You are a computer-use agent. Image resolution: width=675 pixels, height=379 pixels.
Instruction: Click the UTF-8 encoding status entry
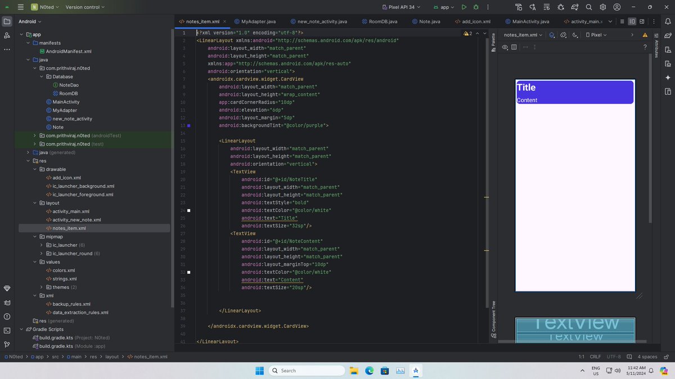click(613, 357)
